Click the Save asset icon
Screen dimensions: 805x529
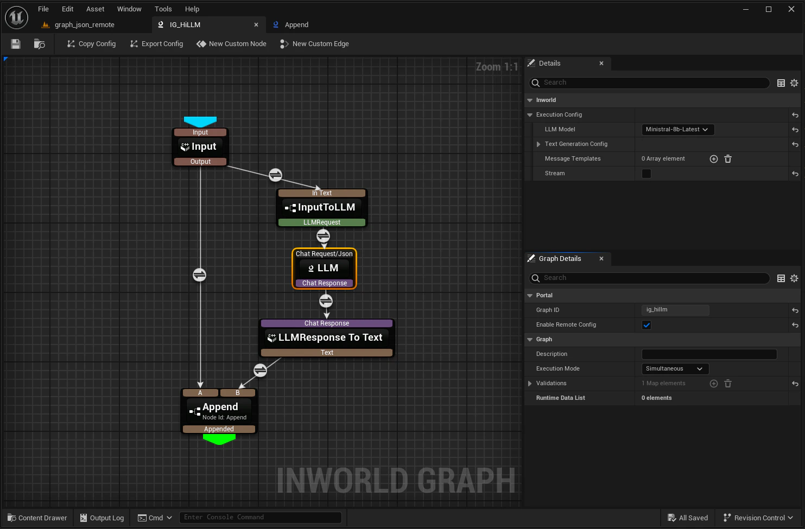pos(16,44)
